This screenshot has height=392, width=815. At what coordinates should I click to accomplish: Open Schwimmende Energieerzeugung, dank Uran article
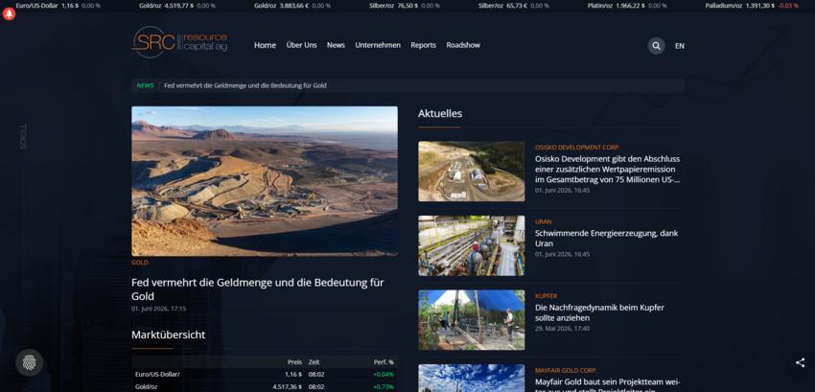click(607, 238)
